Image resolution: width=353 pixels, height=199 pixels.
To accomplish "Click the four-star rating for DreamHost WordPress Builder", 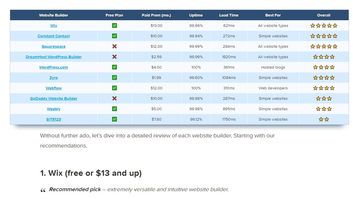I will pyautogui.click(x=324, y=57).
